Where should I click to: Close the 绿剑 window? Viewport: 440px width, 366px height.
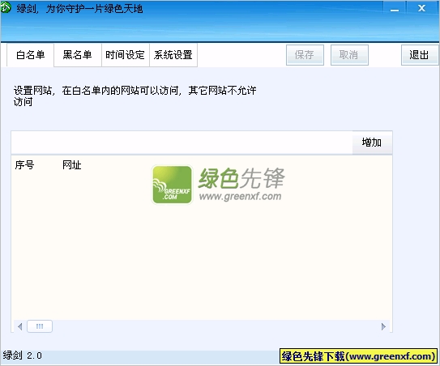tap(421, 8)
